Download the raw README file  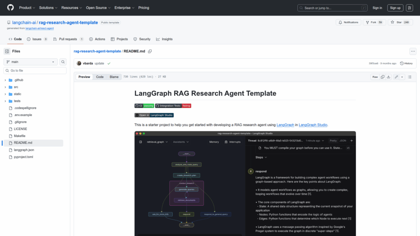tap(389, 77)
